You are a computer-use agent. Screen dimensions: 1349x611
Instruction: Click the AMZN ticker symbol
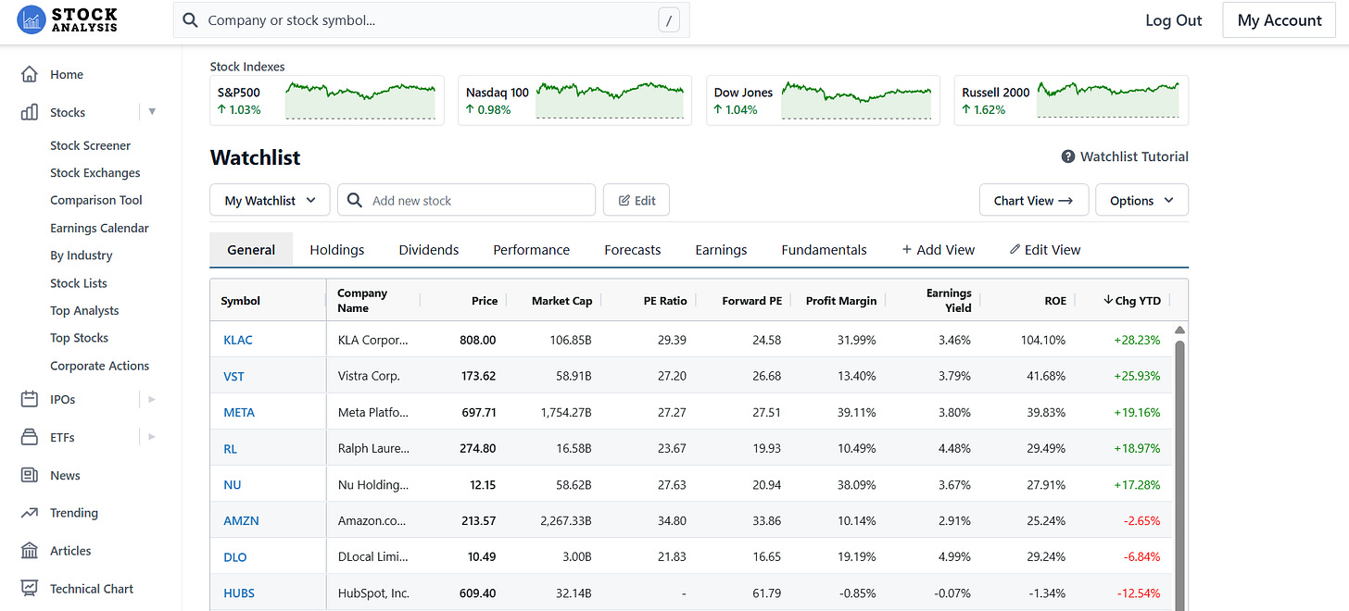(241, 520)
